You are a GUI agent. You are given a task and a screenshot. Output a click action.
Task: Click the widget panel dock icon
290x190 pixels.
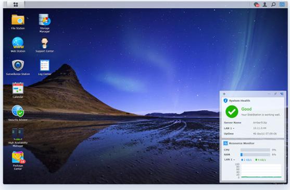pyautogui.click(x=282, y=94)
